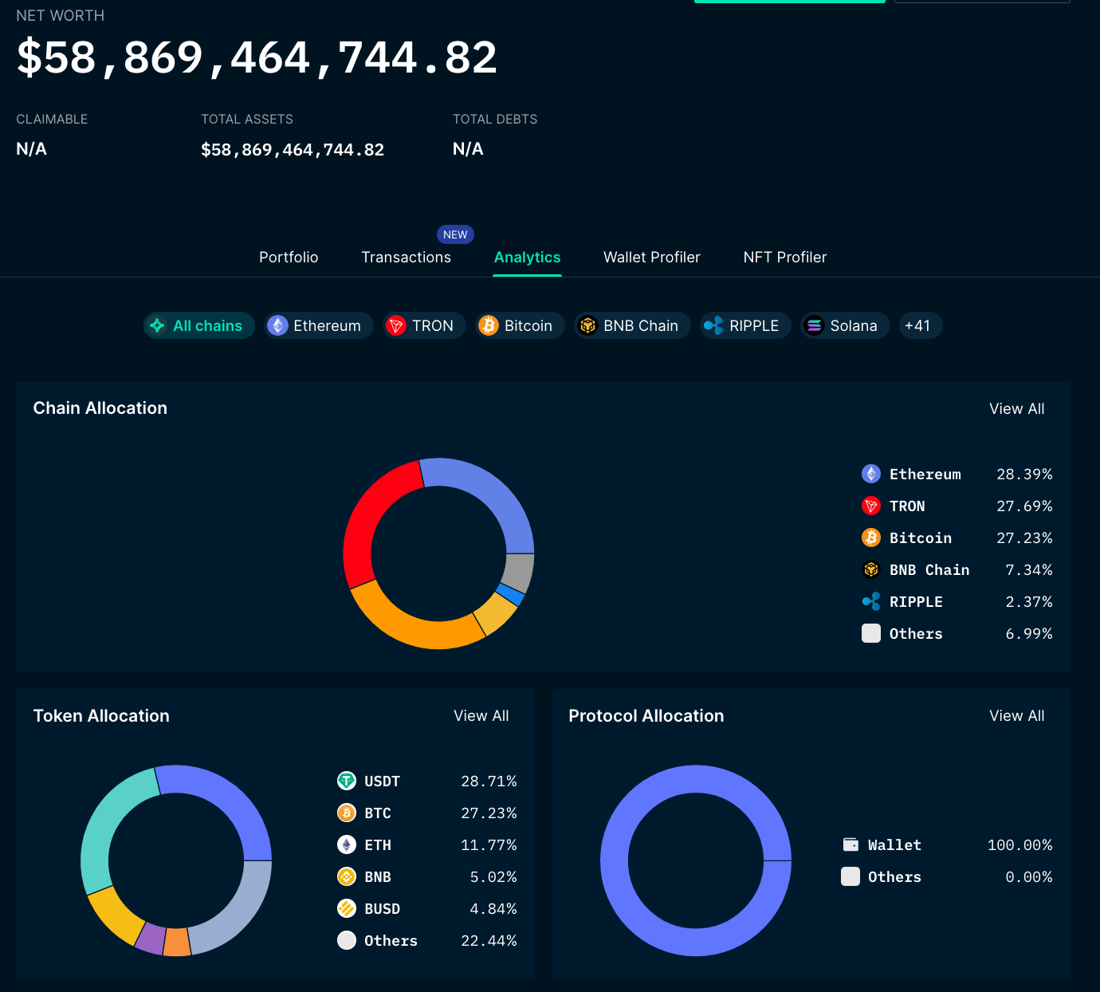Click the Token Allocation heading
The width and height of the screenshot is (1100, 992).
tap(101, 715)
